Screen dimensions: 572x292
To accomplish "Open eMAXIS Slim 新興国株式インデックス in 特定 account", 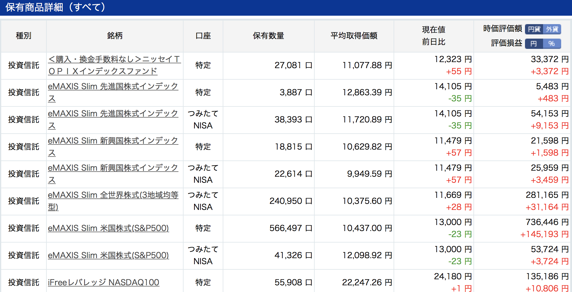I will coord(113,147).
